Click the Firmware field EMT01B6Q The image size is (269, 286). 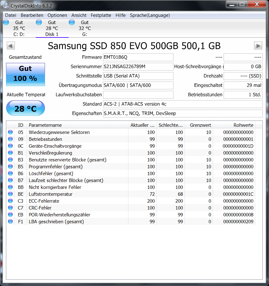[138, 57]
